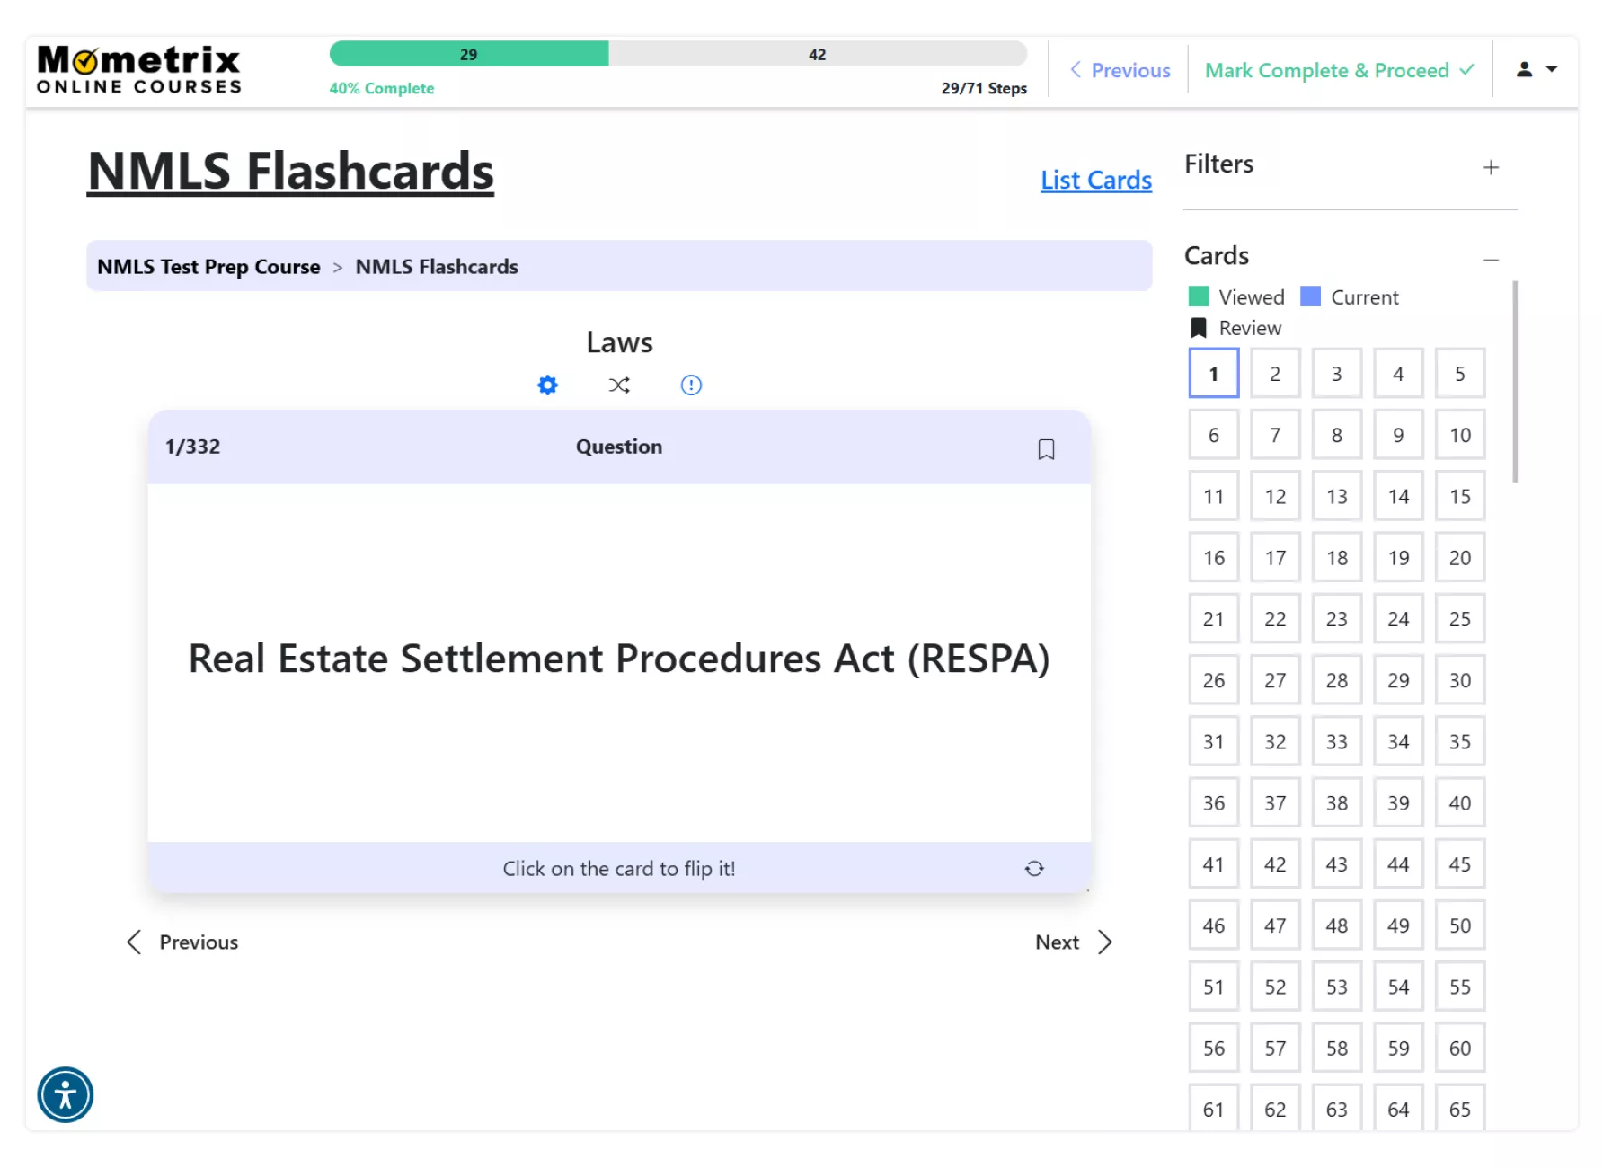Click Previous in the top navigation
Image resolution: width=1603 pixels, height=1168 pixels.
coord(1120,70)
